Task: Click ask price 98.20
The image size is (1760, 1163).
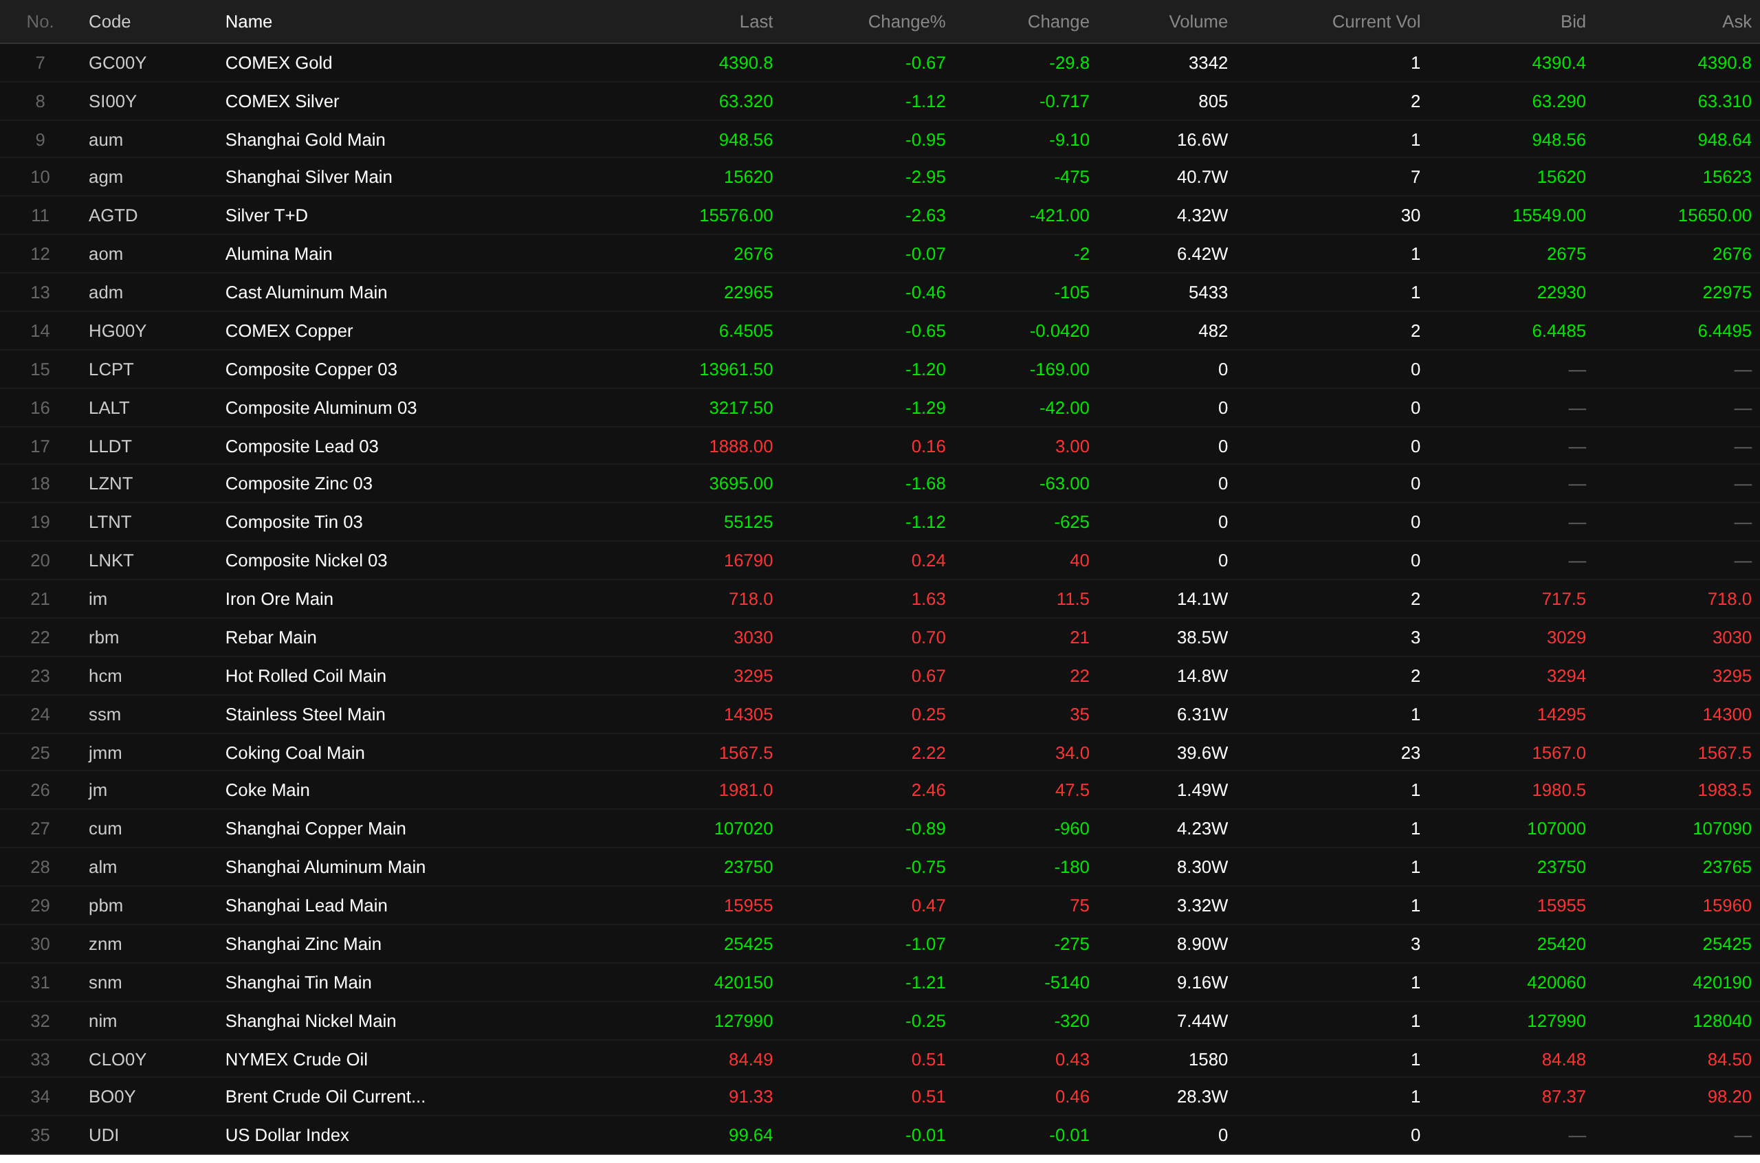Action: tap(1729, 1098)
